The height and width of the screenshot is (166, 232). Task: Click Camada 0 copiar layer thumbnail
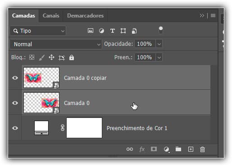tap(41, 78)
